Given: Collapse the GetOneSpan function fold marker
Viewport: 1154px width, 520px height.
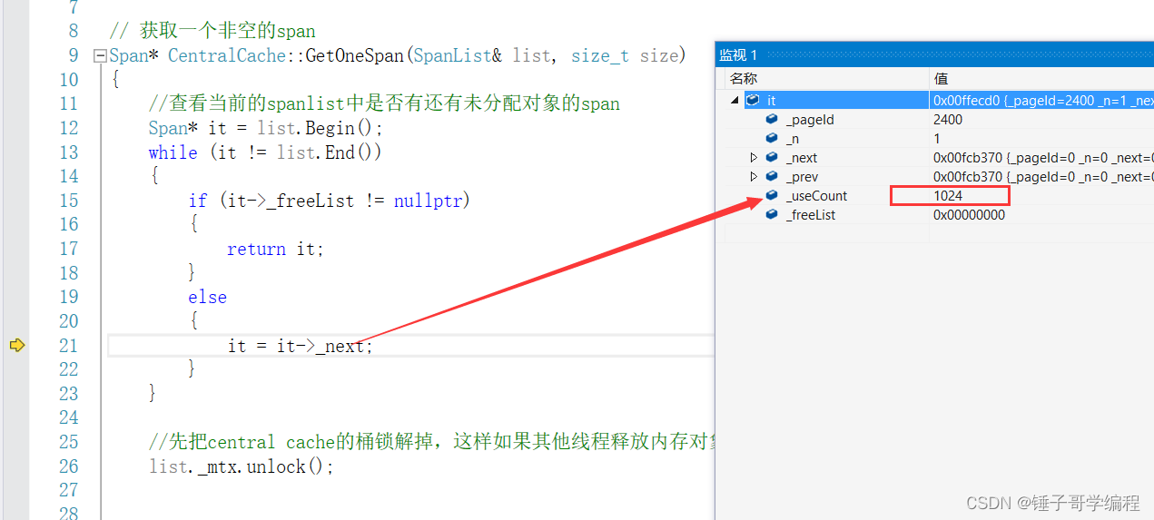Looking at the screenshot, I should click(x=100, y=56).
